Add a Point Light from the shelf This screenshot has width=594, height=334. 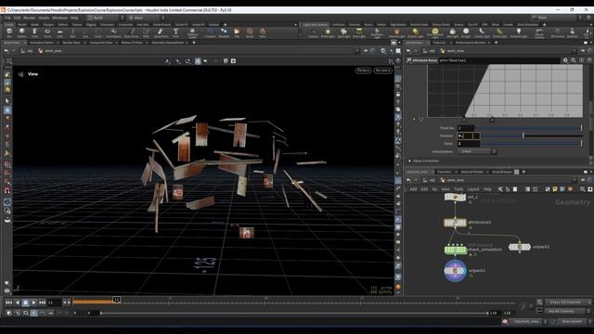(328, 33)
